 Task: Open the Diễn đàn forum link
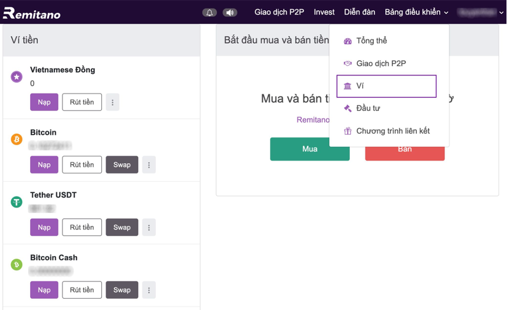(359, 12)
